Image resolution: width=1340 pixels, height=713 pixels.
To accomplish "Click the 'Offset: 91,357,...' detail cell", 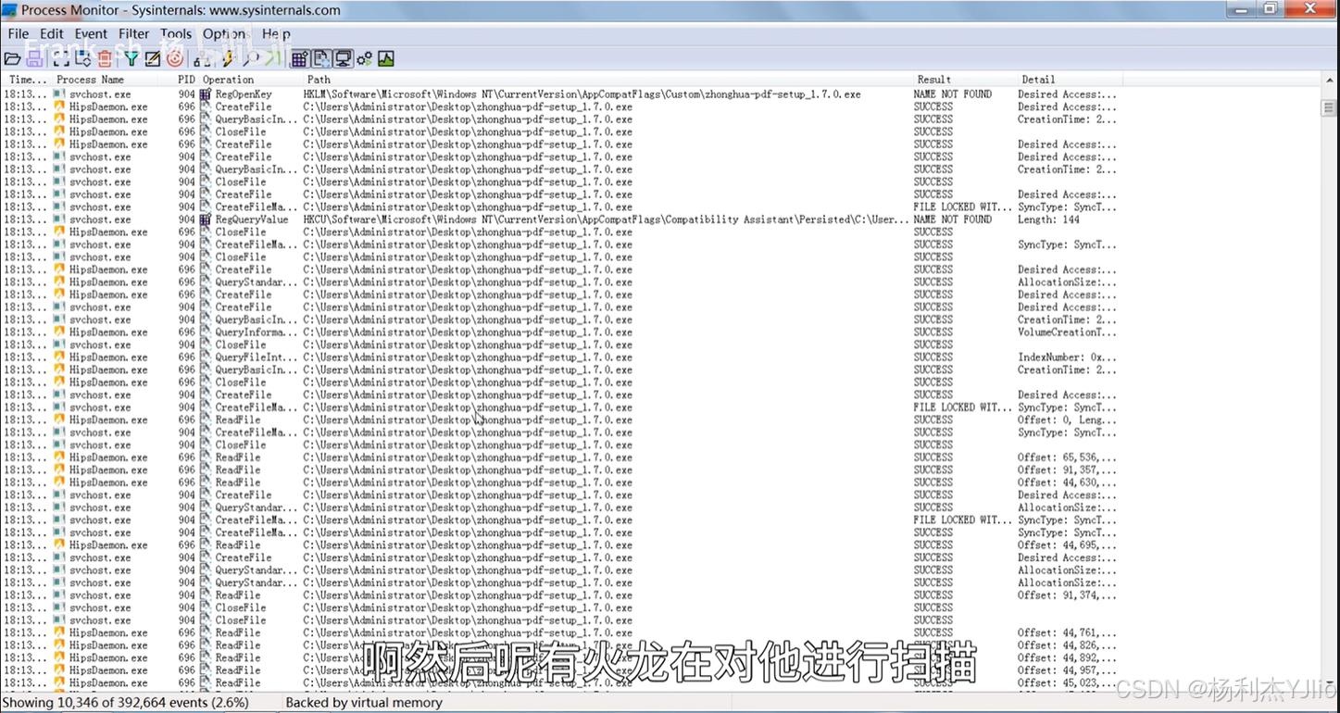I will pyautogui.click(x=1067, y=469).
